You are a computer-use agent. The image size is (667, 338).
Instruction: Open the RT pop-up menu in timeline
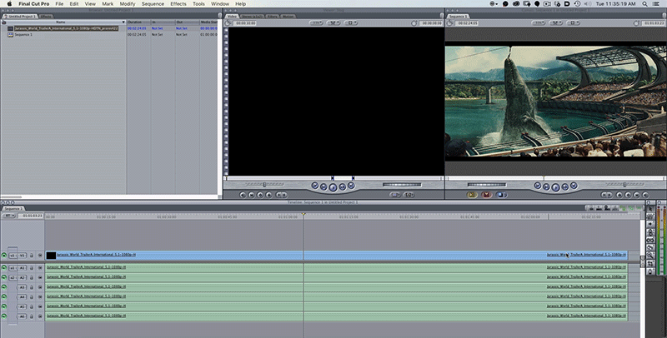[8, 216]
